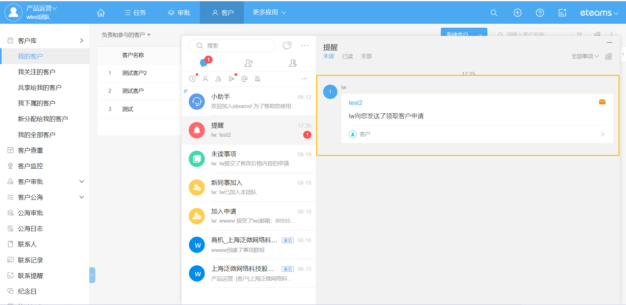This screenshot has height=305, width=626.
Task: Click the muted bell filter icon
Action: (x=258, y=79)
